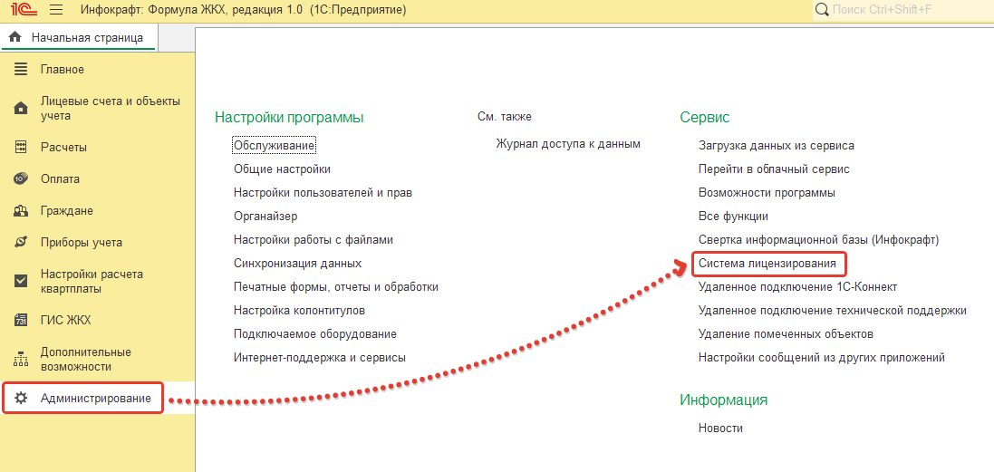Click the Приборы учета meter icon

click(x=21, y=243)
